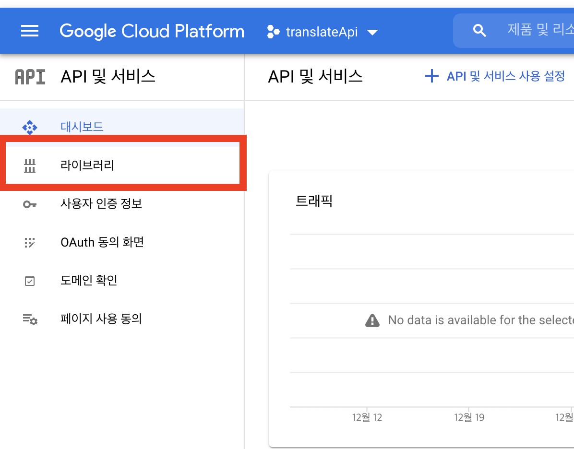Click the page usage agreements gear icon
Viewport: 574px width, 449px height.
tap(30, 319)
